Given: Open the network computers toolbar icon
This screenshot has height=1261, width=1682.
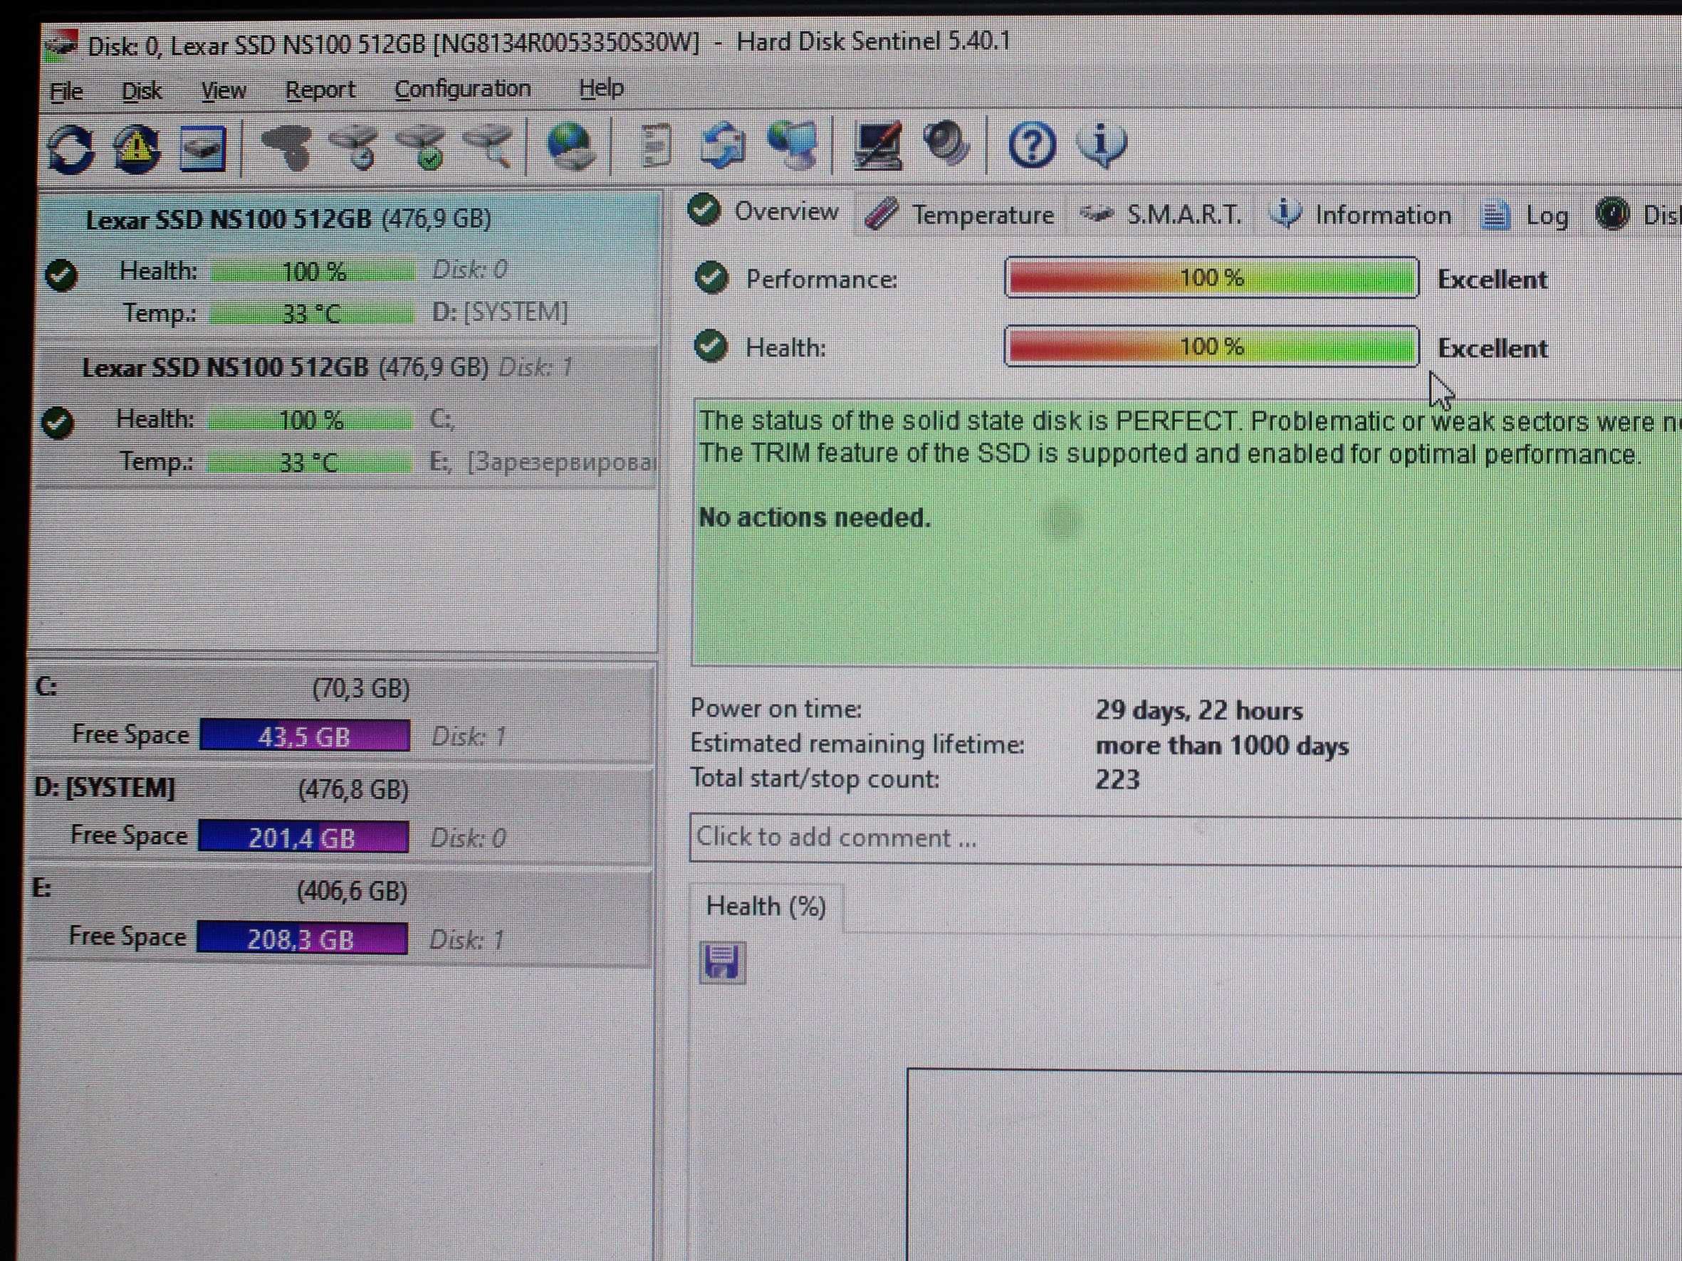Looking at the screenshot, I should tap(792, 144).
